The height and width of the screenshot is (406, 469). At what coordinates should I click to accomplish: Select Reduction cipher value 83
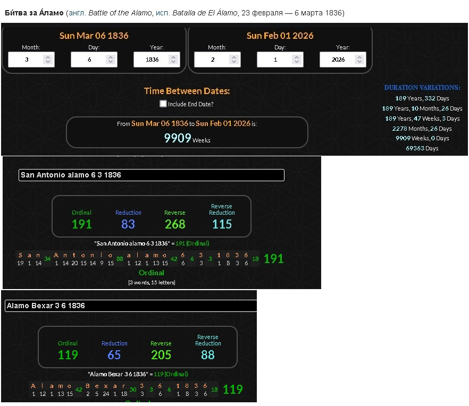[128, 224]
